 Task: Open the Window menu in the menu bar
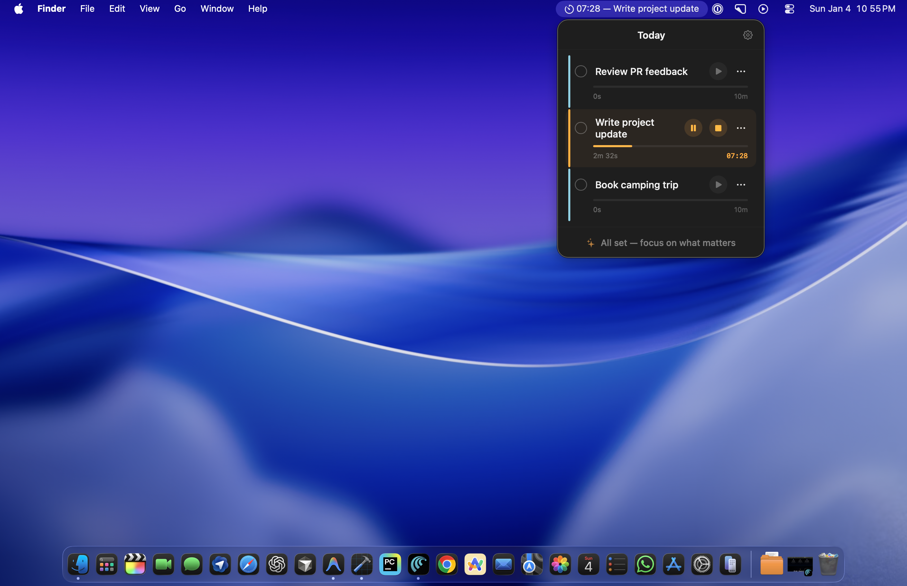pyautogui.click(x=217, y=8)
